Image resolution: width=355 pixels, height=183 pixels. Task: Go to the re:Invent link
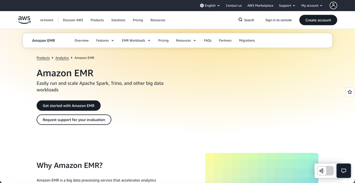[x=46, y=20]
